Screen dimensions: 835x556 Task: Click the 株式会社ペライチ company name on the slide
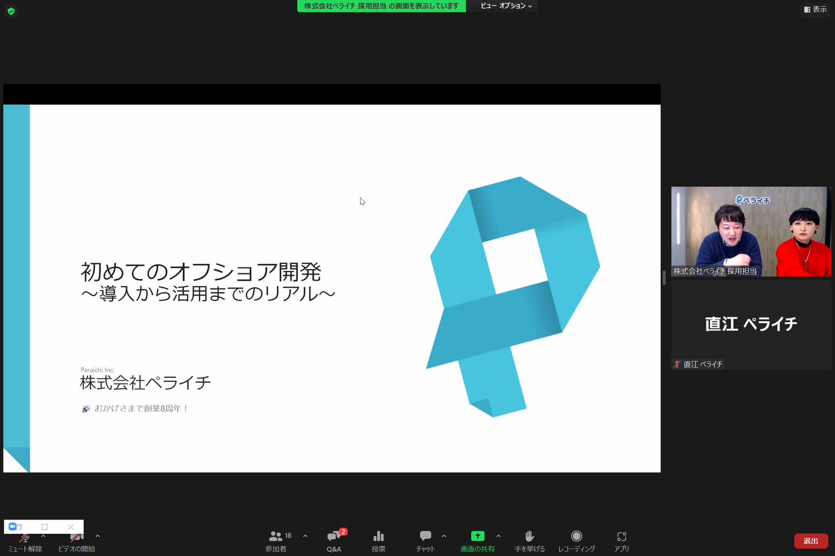point(146,383)
